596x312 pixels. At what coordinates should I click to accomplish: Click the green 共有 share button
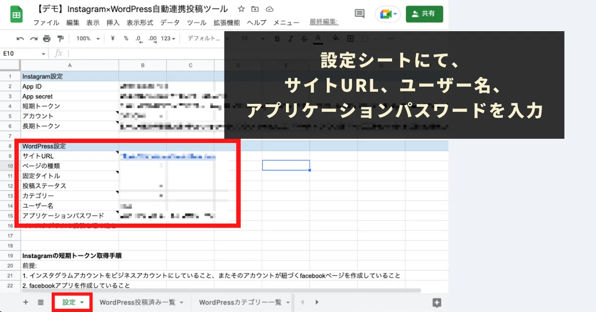click(x=424, y=14)
